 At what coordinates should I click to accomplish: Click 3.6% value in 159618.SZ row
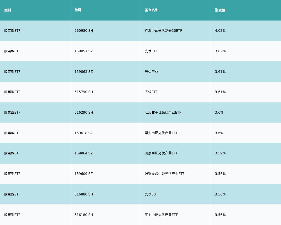[219, 133]
